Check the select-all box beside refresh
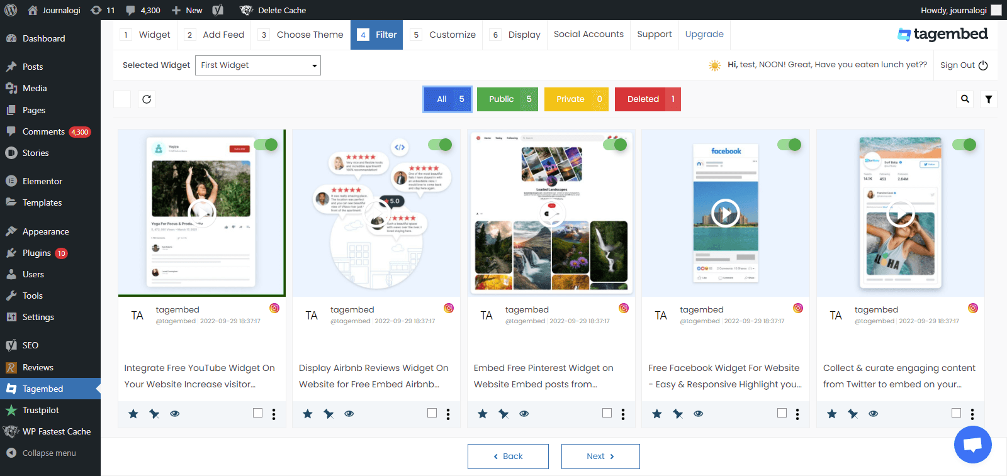 (x=122, y=99)
